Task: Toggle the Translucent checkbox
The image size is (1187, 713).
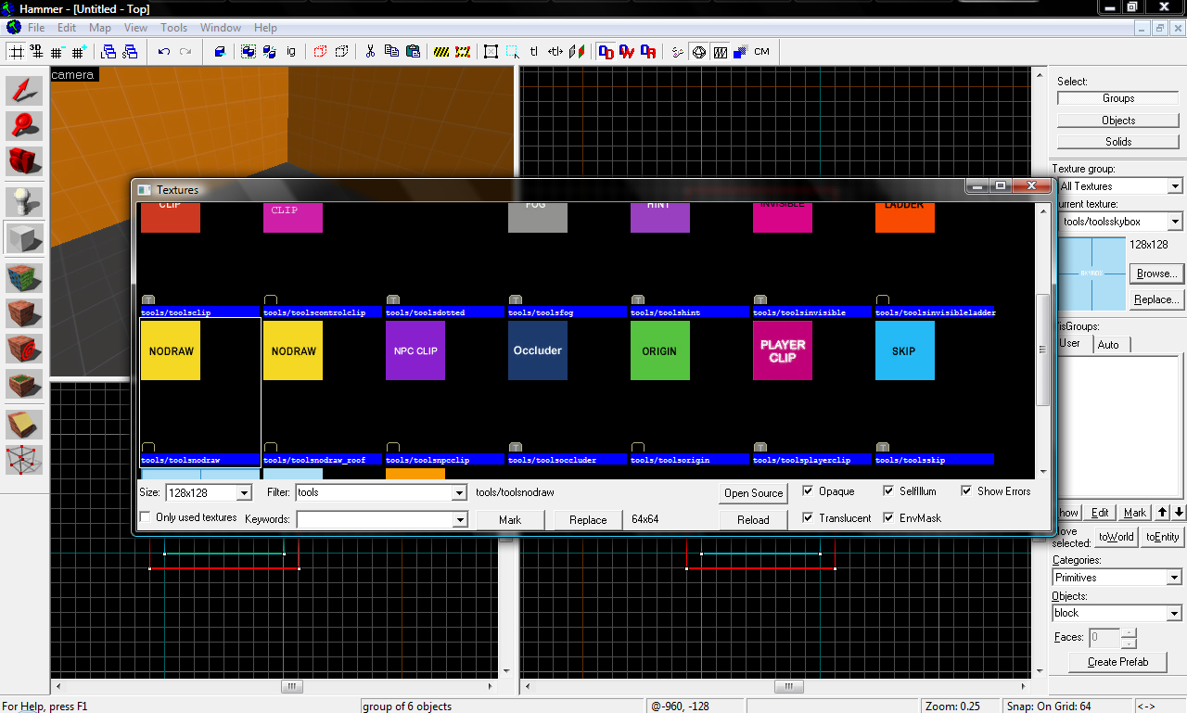Action: click(808, 518)
